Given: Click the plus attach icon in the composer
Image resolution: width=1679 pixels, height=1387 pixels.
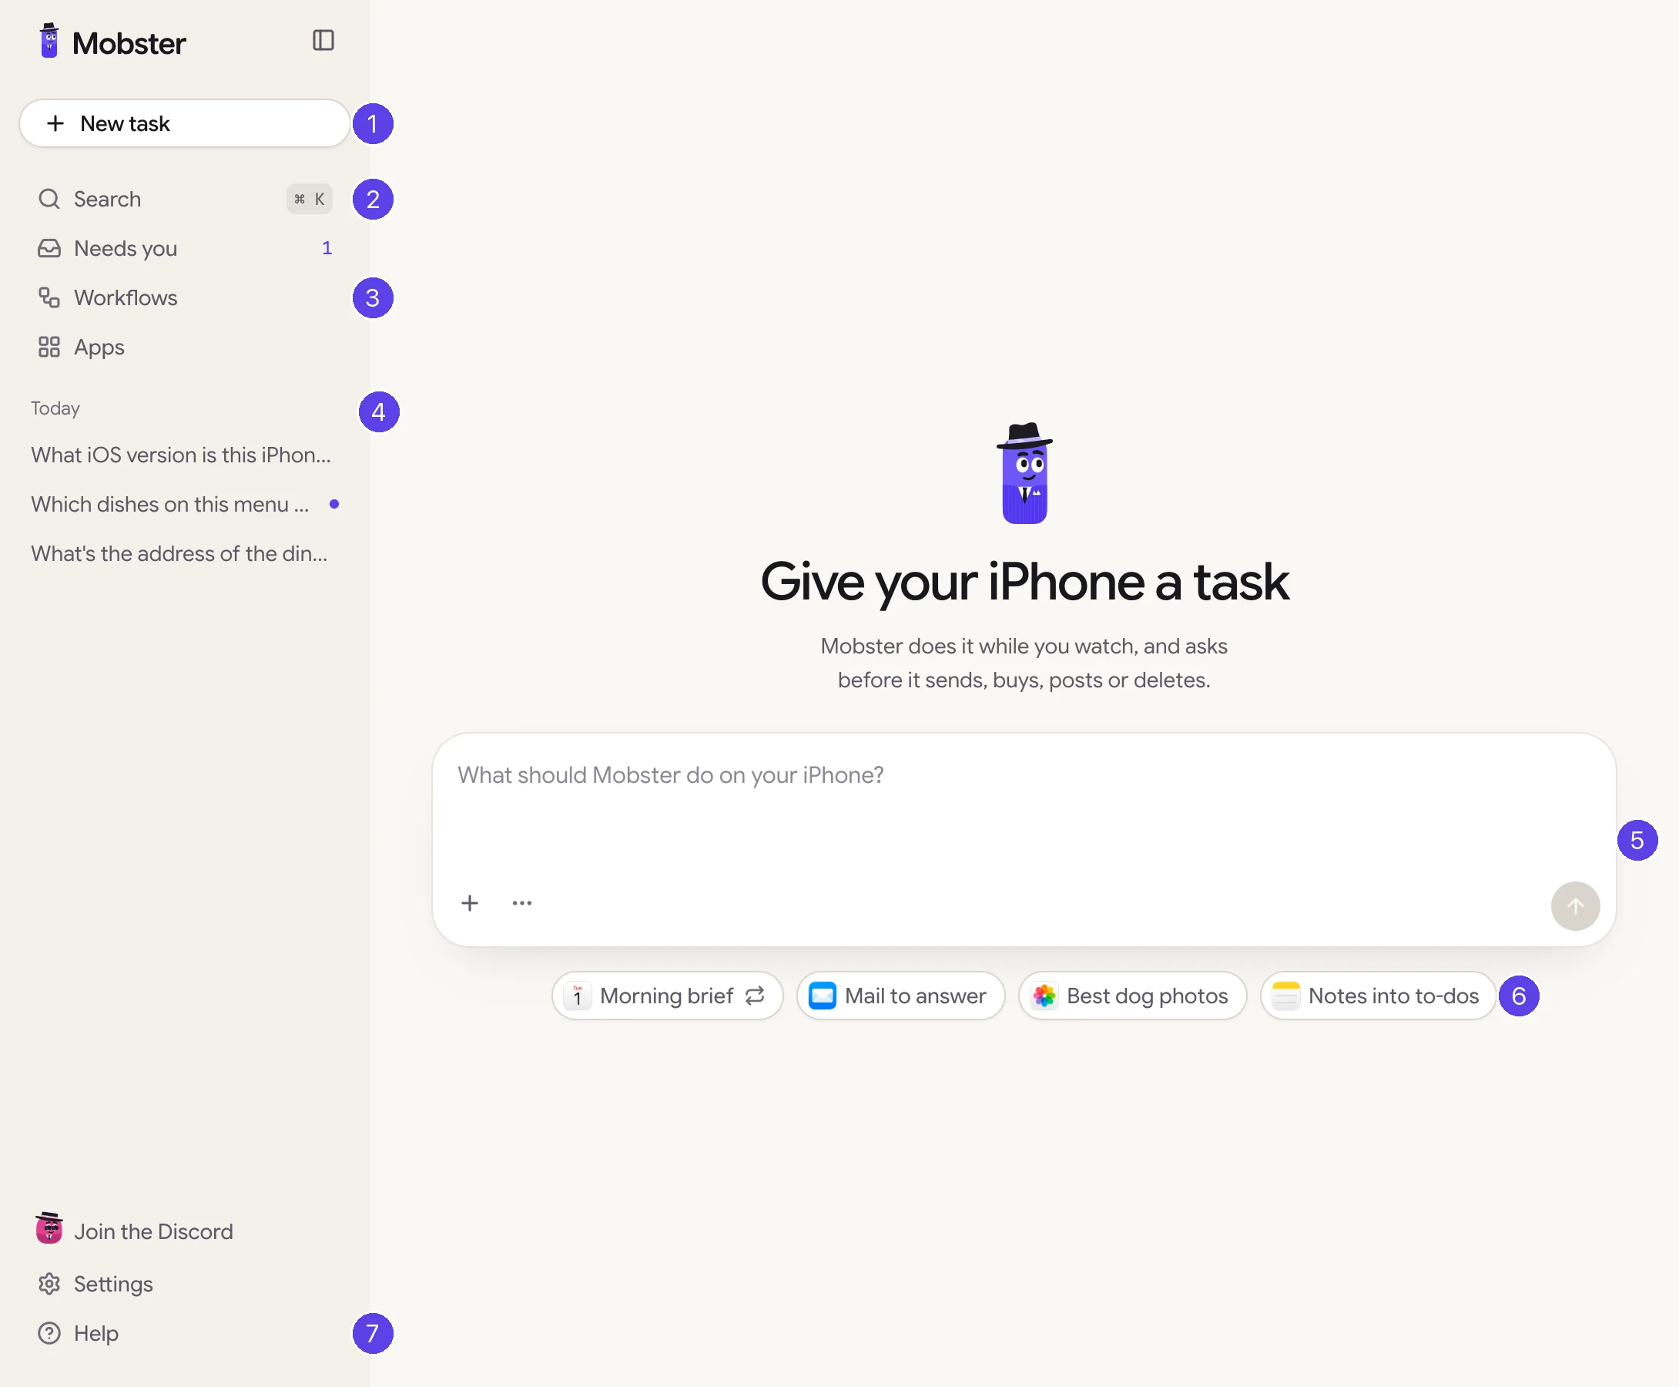Looking at the screenshot, I should (470, 903).
